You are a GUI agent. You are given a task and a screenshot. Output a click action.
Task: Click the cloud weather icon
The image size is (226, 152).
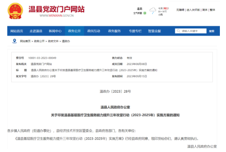(x=152, y=10)
